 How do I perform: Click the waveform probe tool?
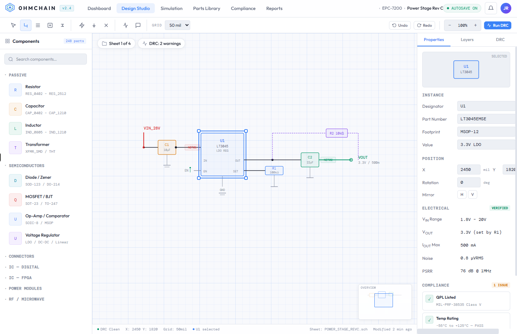[x=125, y=25]
